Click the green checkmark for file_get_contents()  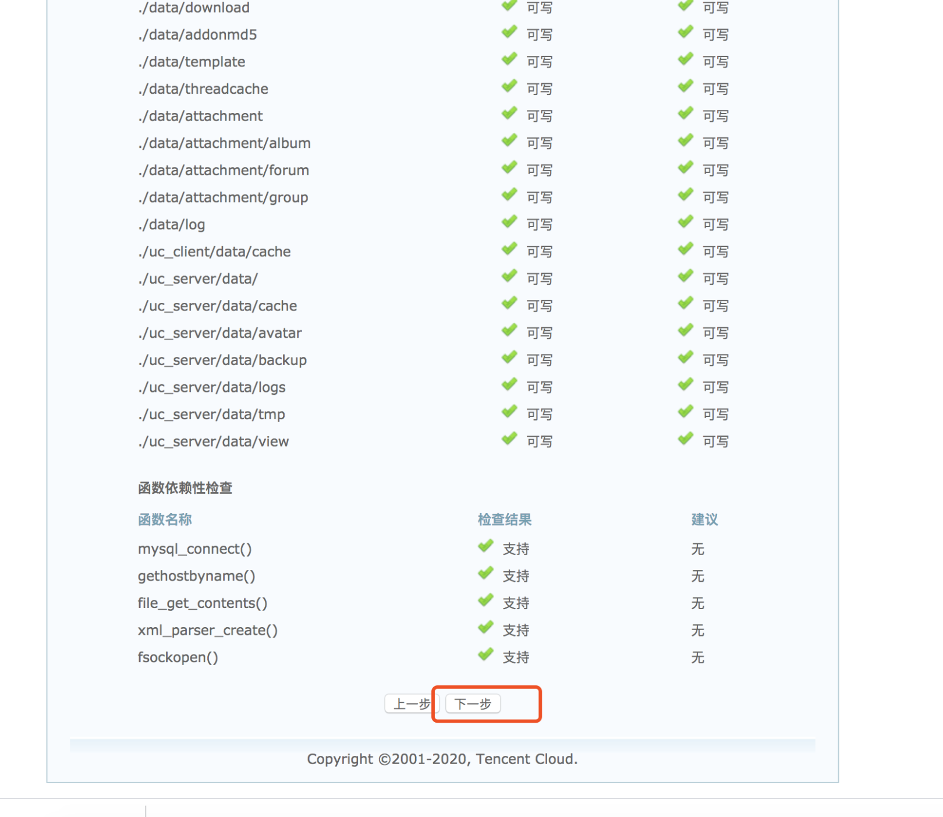pos(485,601)
